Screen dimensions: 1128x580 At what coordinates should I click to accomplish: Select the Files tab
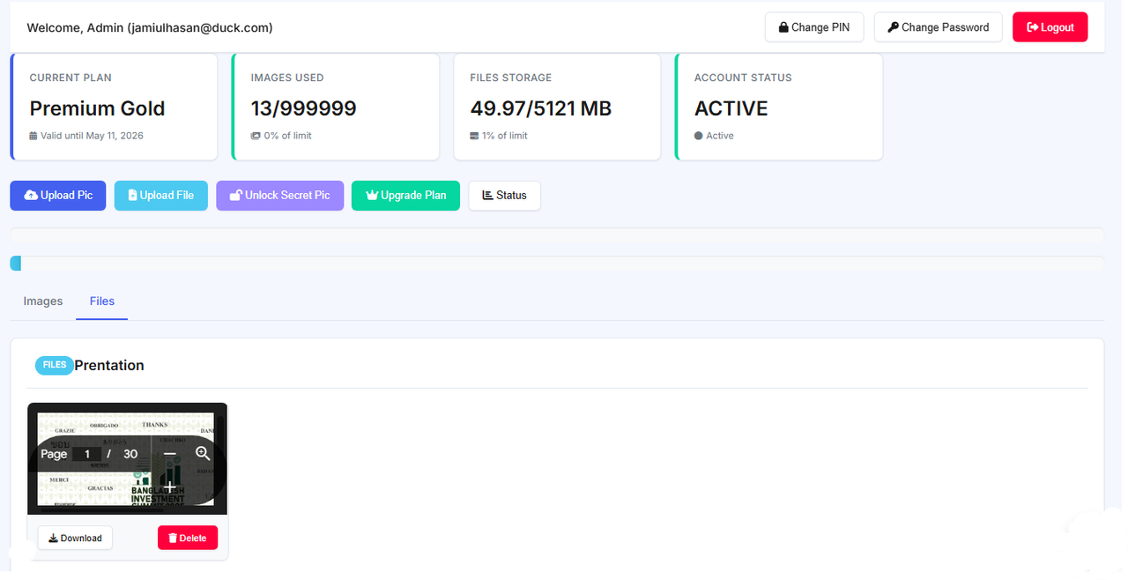102,301
